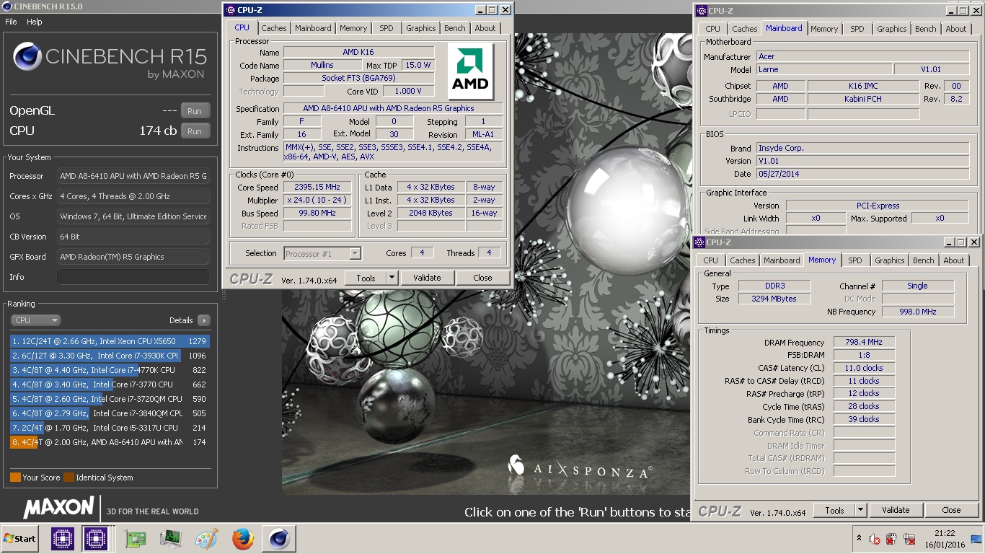Show hidden system tray icons

click(858, 539)
